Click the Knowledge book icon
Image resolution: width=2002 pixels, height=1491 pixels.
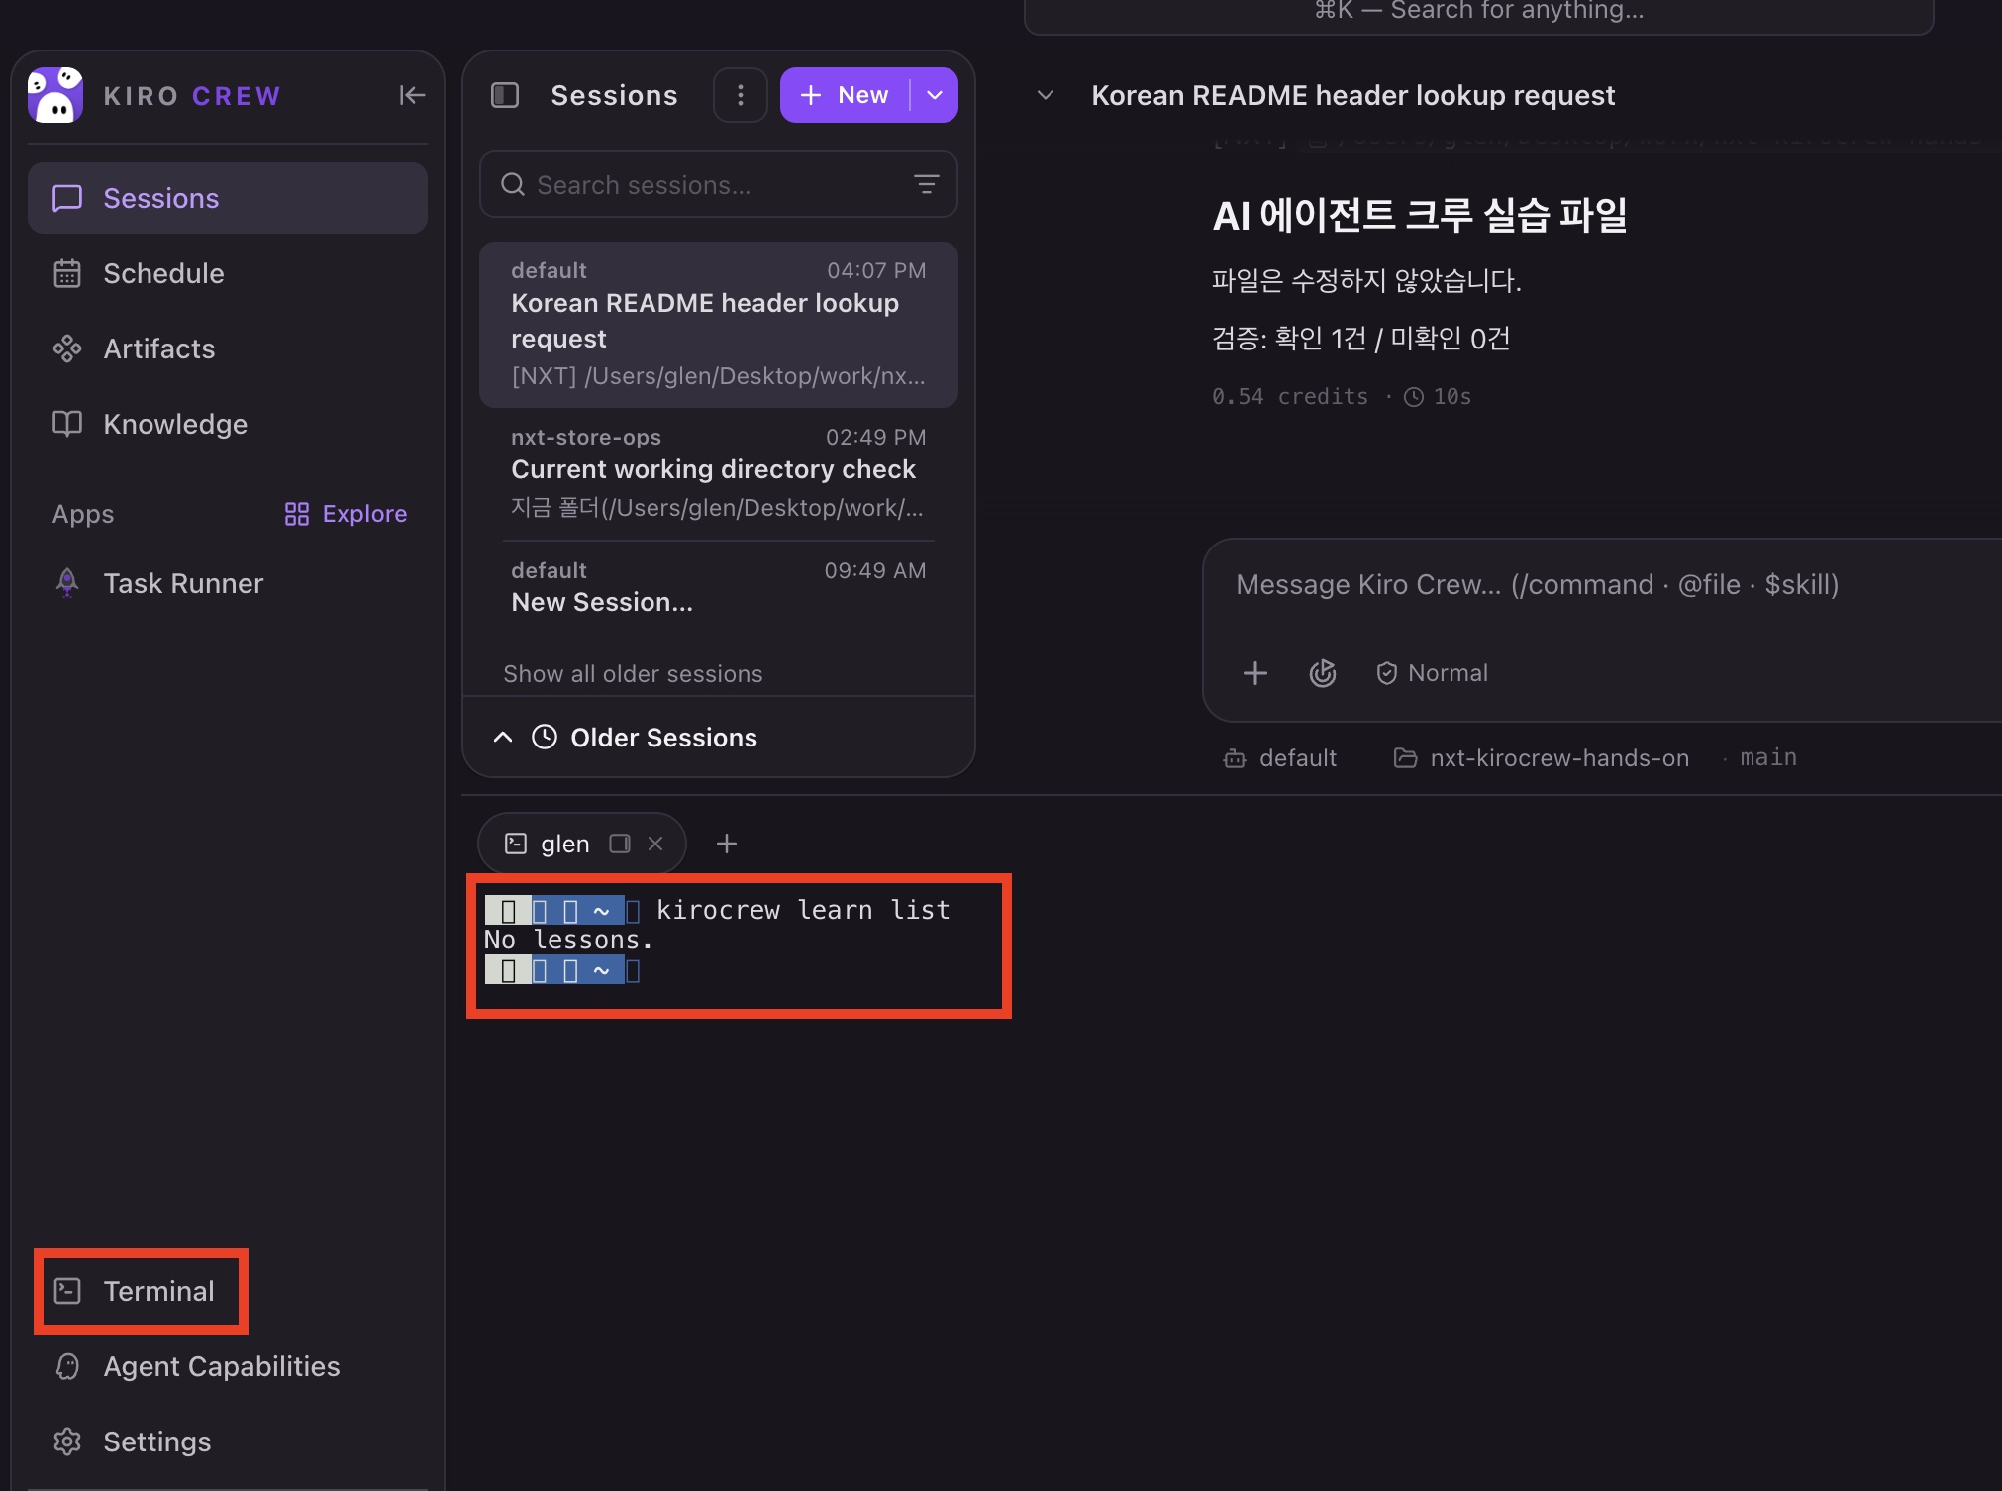click(67, 424)
